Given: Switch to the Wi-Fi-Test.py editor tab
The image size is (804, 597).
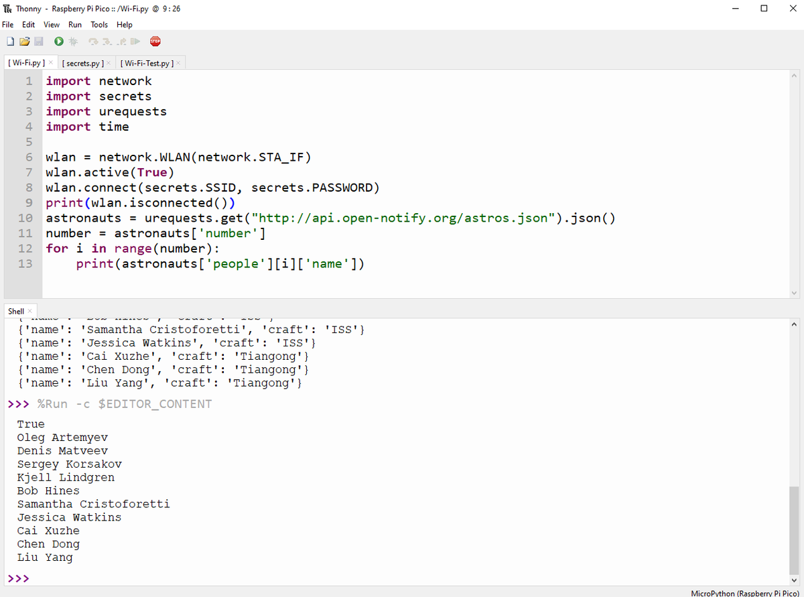Looking at the screenshot, I should pyautogui.click(x=147, y=63).
